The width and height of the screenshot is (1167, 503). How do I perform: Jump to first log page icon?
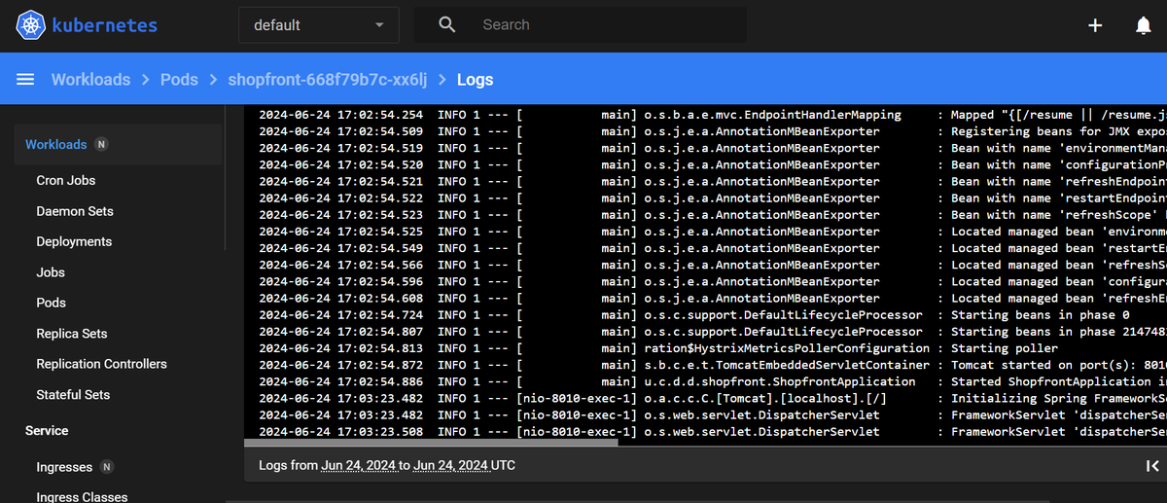click(1151, 466)
